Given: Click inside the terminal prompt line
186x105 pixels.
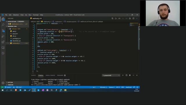Looking at the screenshot, I should tap(56, 85).
